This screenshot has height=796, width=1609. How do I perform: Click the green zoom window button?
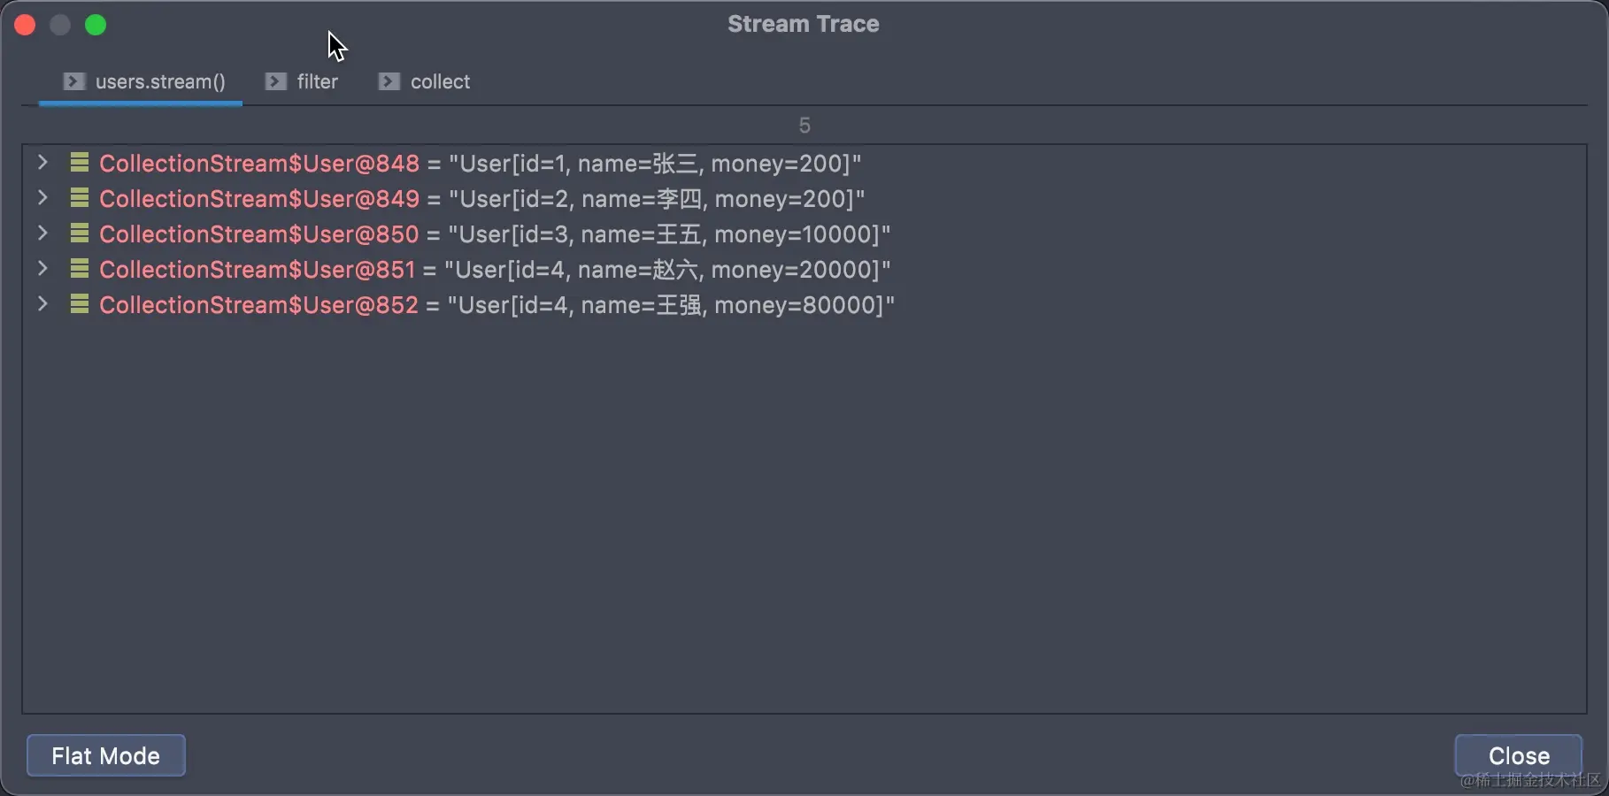pyautogui.click(x=96, y=25)
